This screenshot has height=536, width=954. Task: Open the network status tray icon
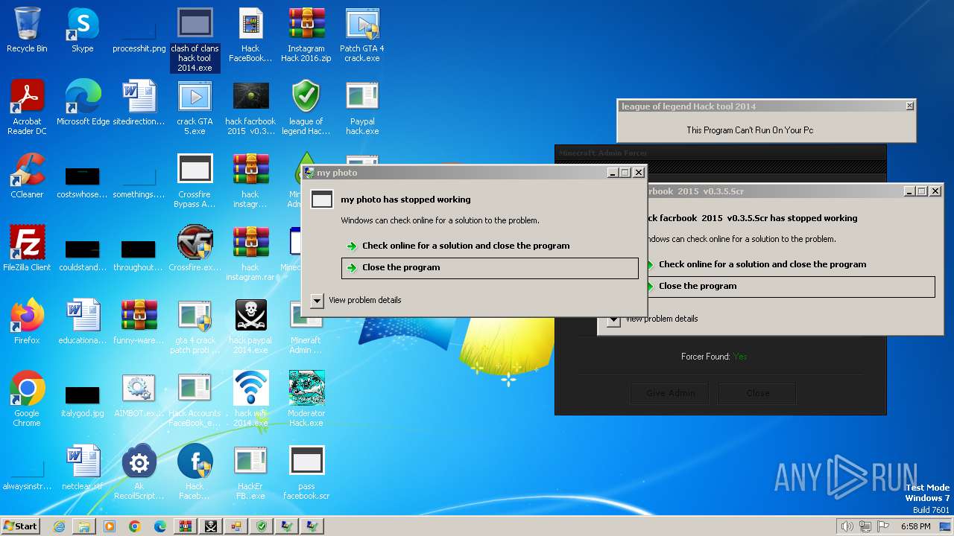pos(865,526)
